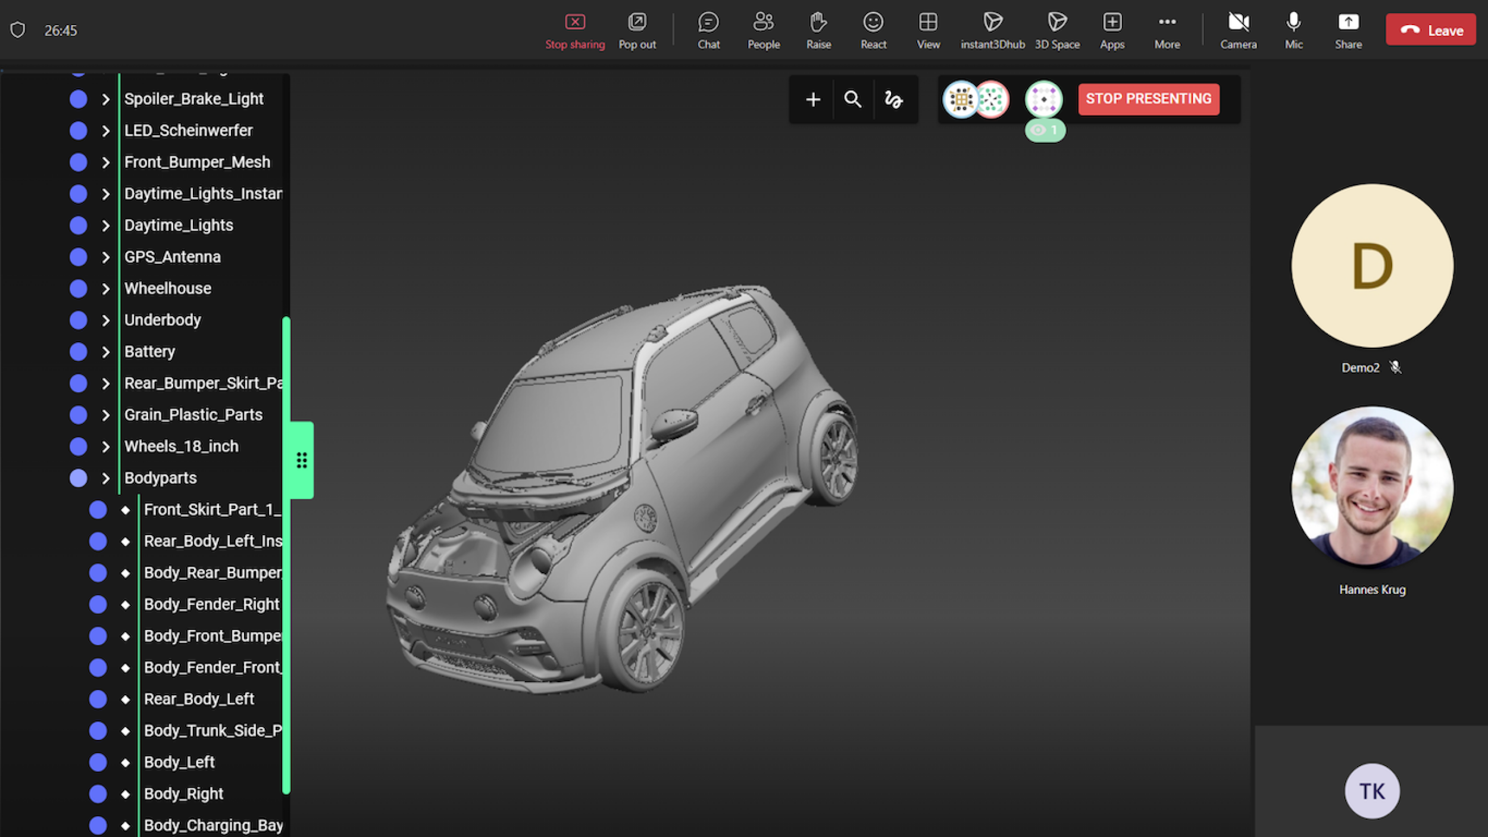Viewport: 1488px width, 837px height.
Task: Open the Chat panel
Action: [708, 30]
